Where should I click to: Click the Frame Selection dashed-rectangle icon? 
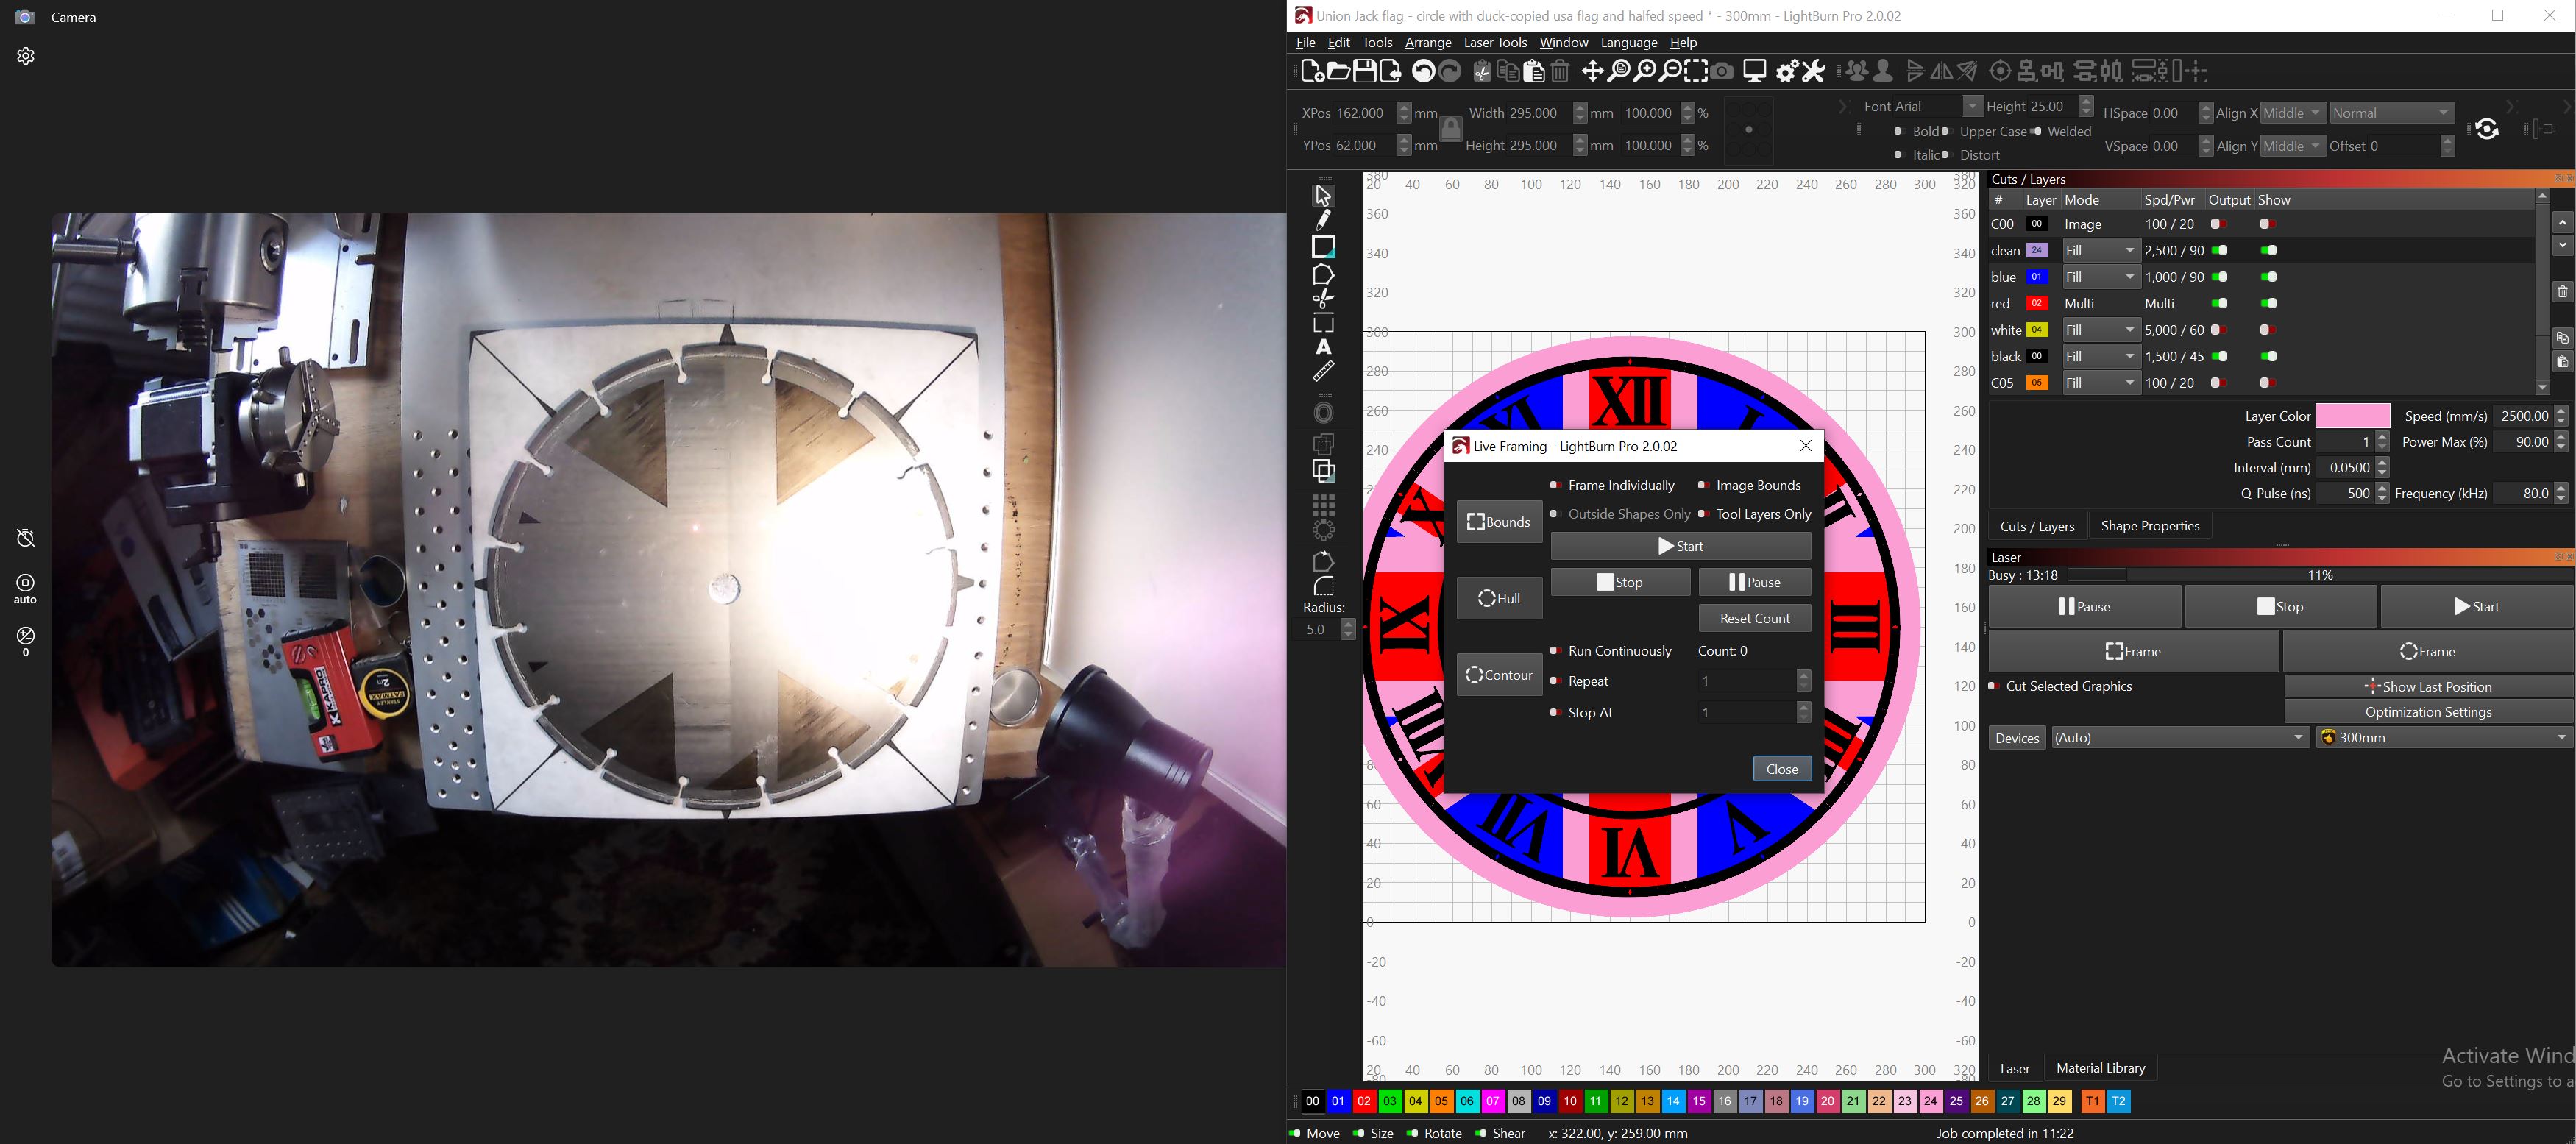click(x=1696, y=71)
